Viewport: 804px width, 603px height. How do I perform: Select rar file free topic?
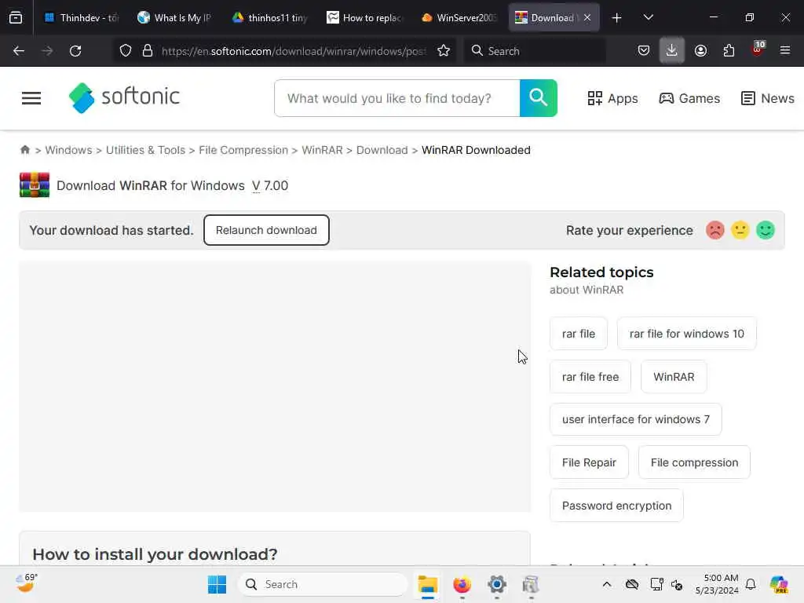590,377
